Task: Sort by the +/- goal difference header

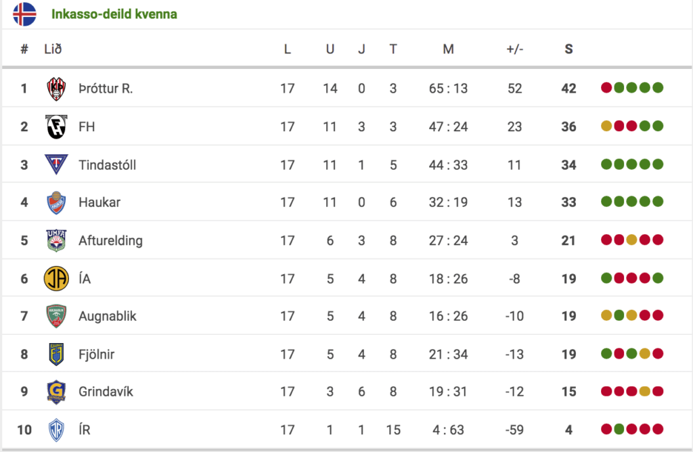Action: click(x=514, y=49)
